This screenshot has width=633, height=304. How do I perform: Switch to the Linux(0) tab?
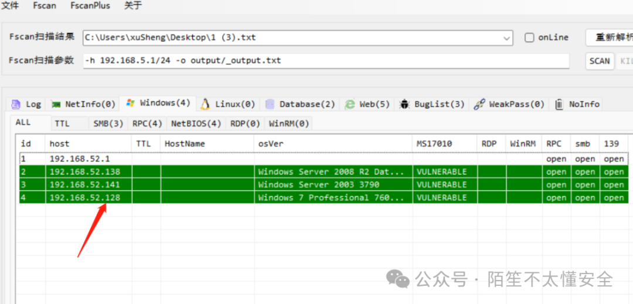(x=228, y=104)
